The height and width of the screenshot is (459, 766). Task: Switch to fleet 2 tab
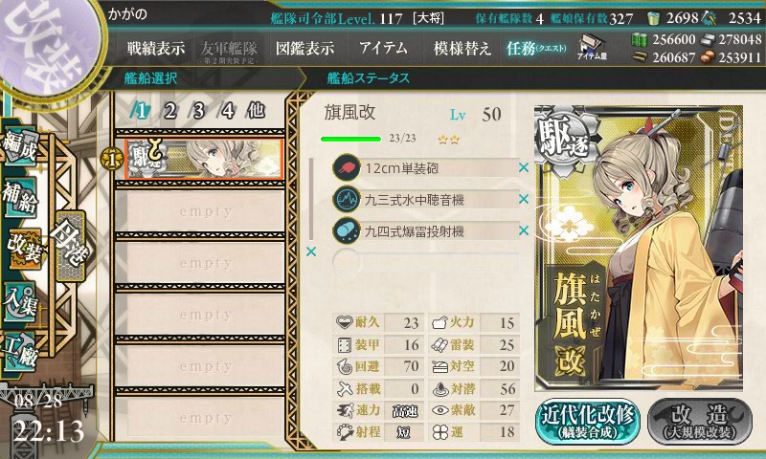[169, 111]
